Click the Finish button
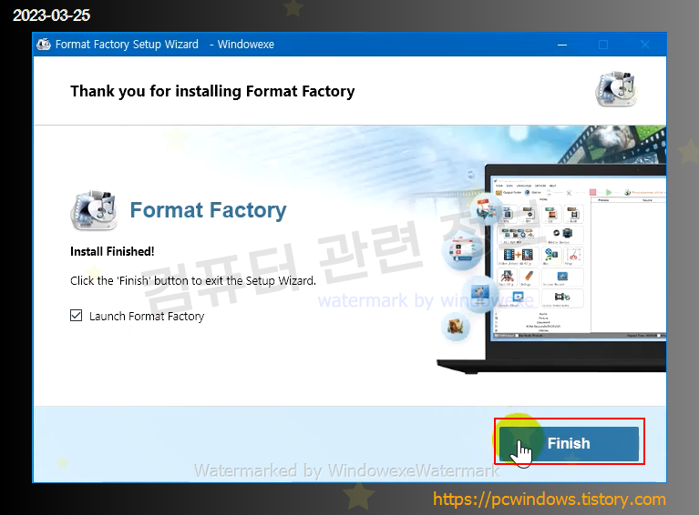699x515 pixels. tap(569, 443)
